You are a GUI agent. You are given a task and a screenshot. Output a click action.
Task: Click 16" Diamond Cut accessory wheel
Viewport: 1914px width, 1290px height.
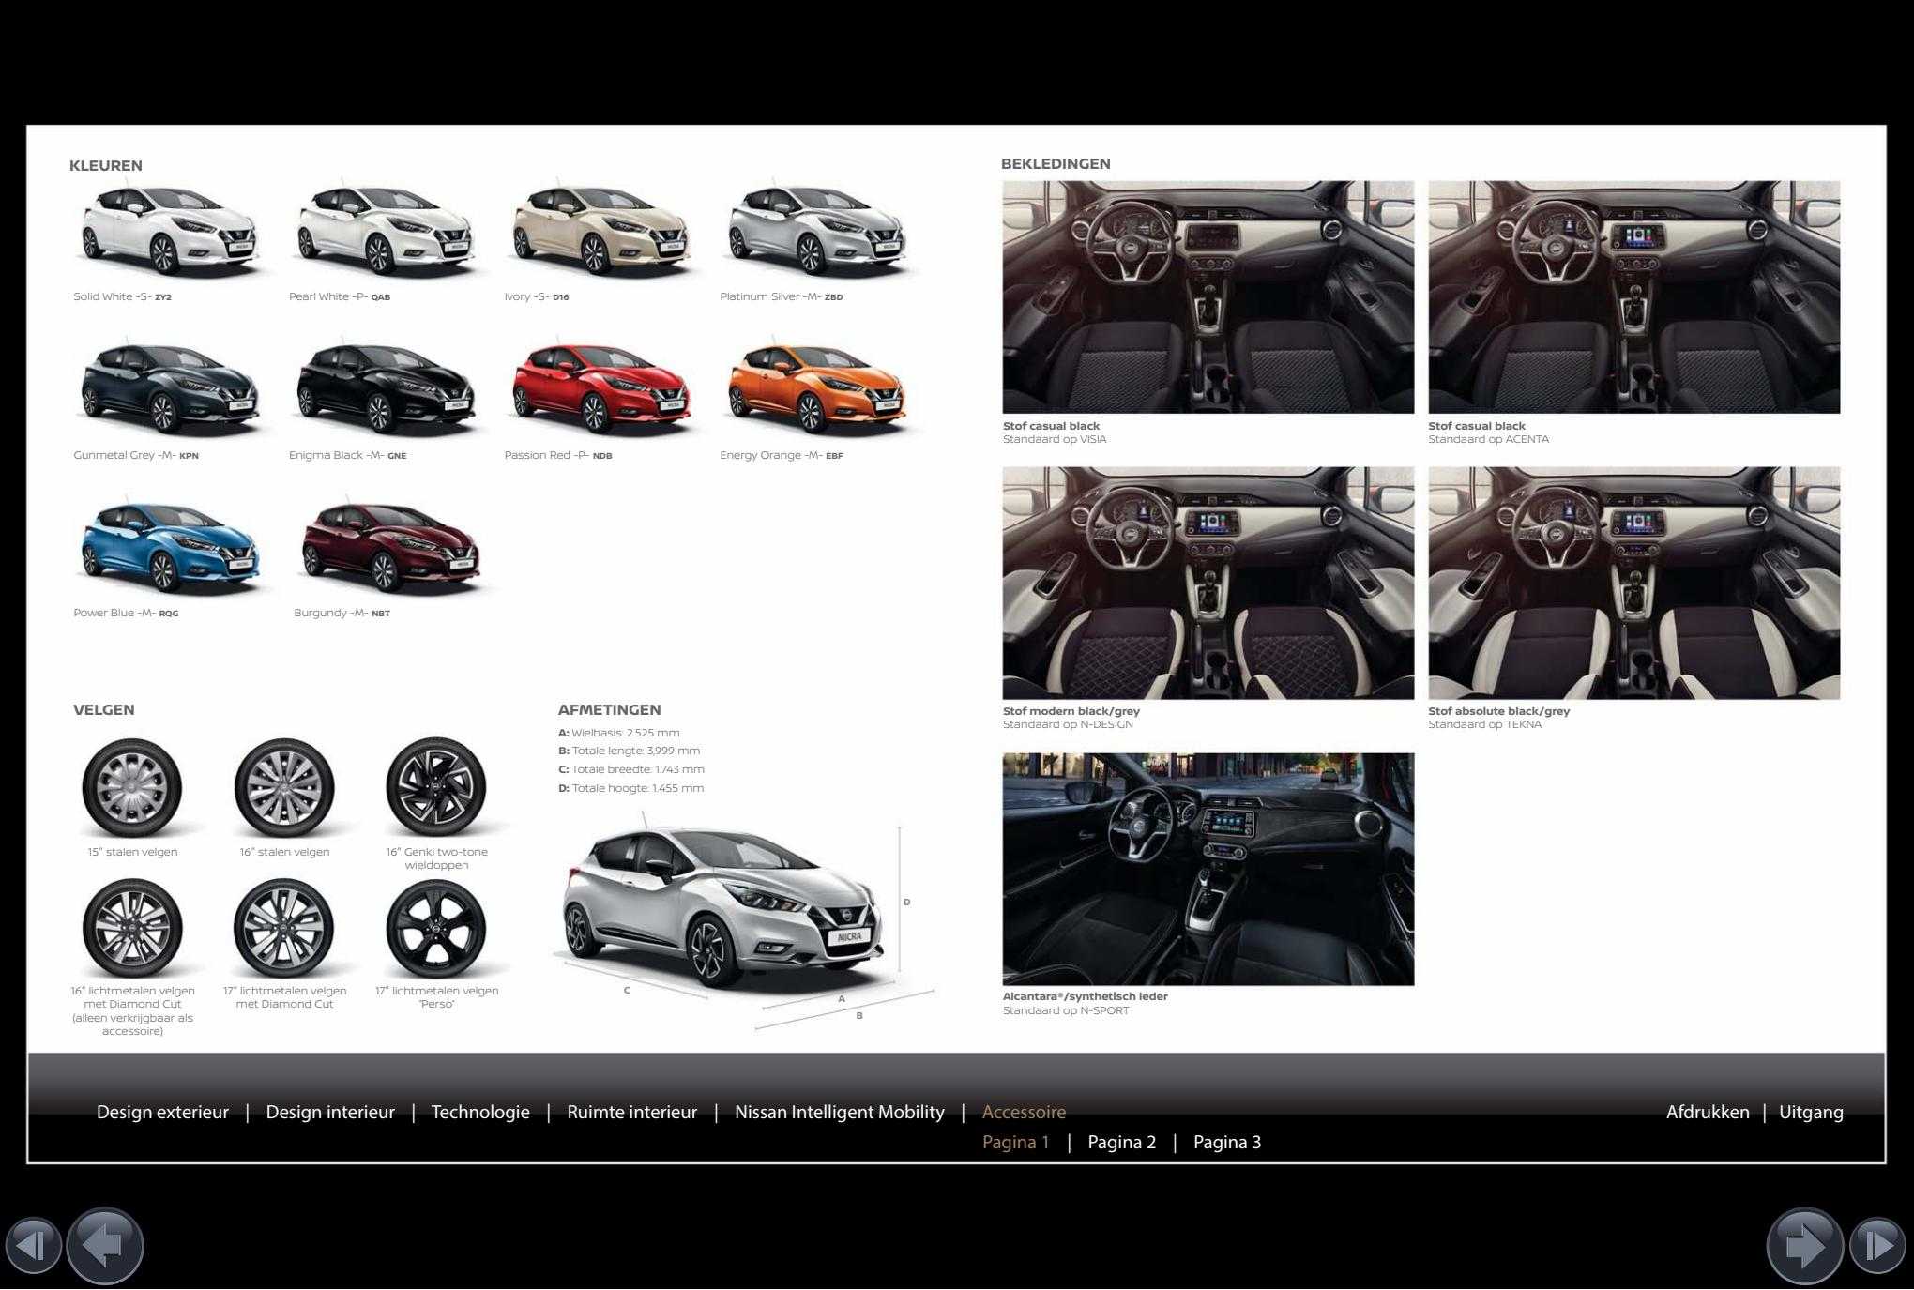[132, 928]
